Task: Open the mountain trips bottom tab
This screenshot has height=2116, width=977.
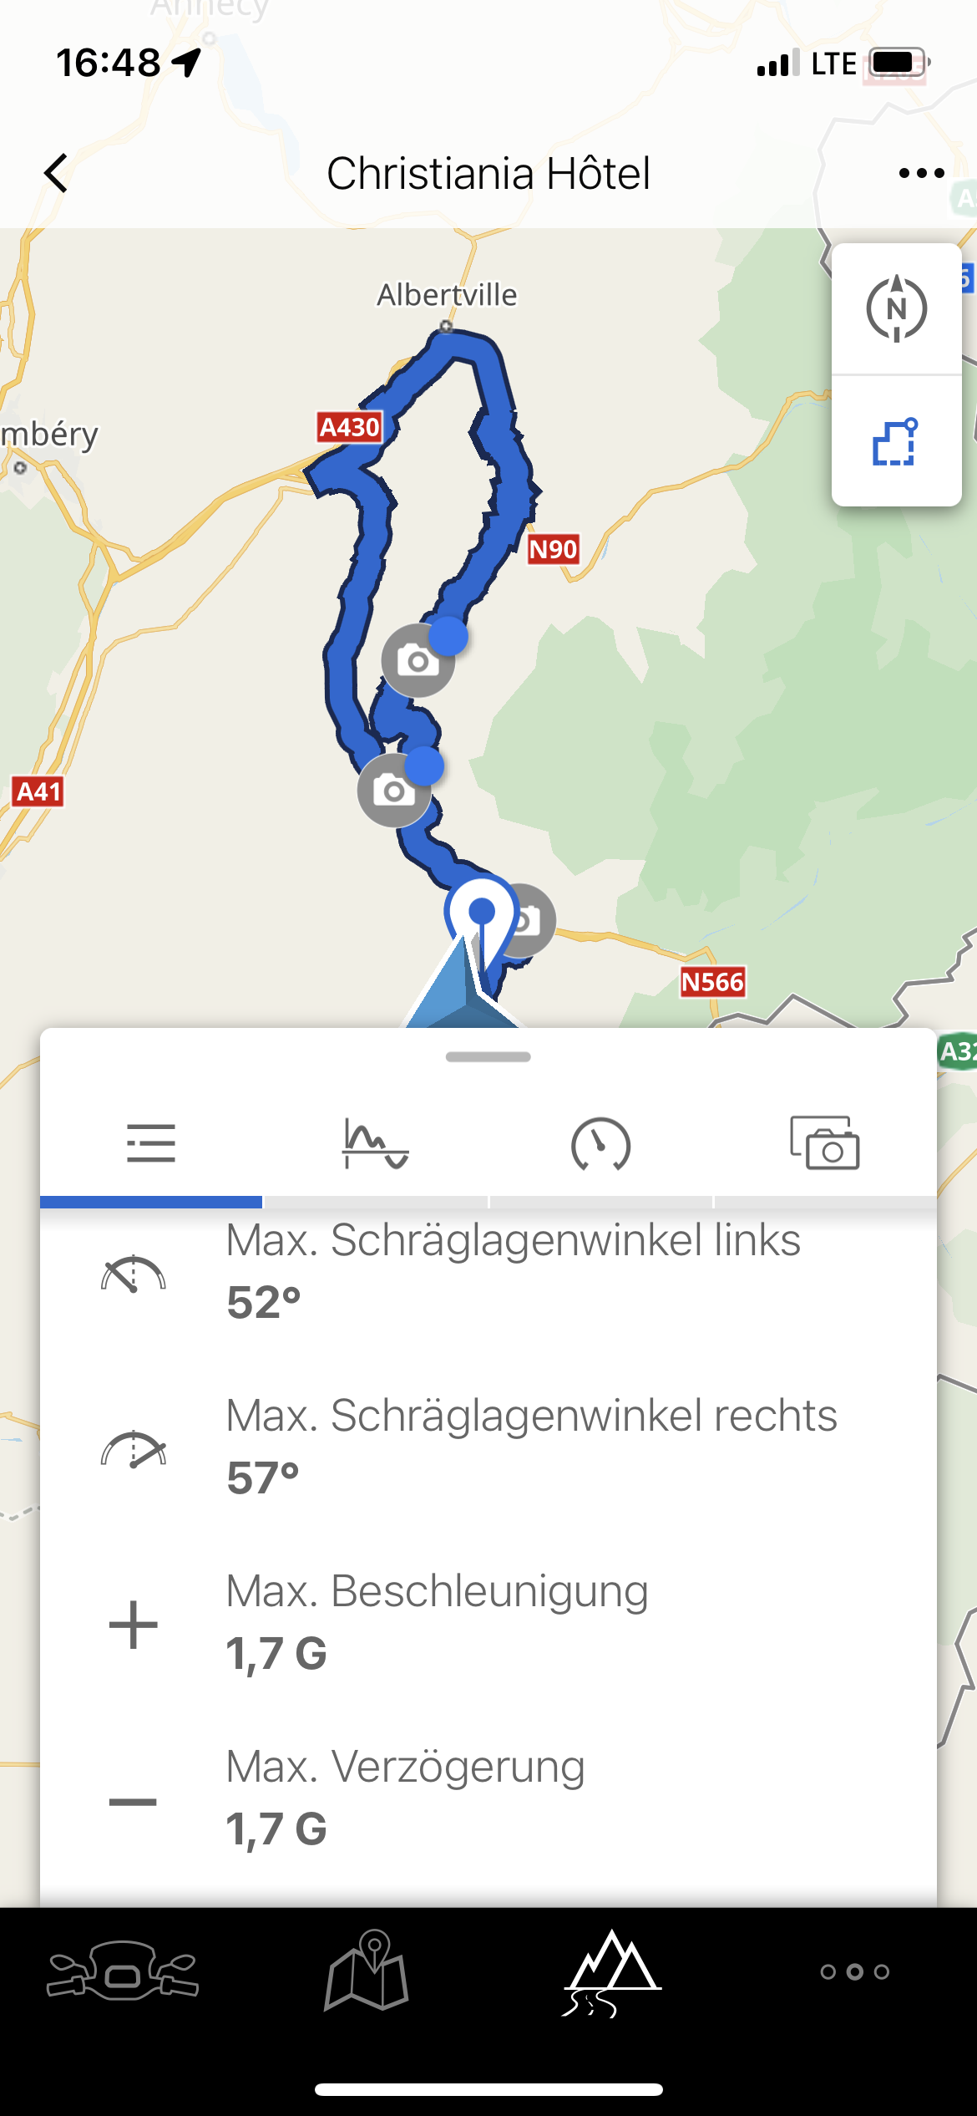Action: pyautogui.click(x=611, y=1972)
